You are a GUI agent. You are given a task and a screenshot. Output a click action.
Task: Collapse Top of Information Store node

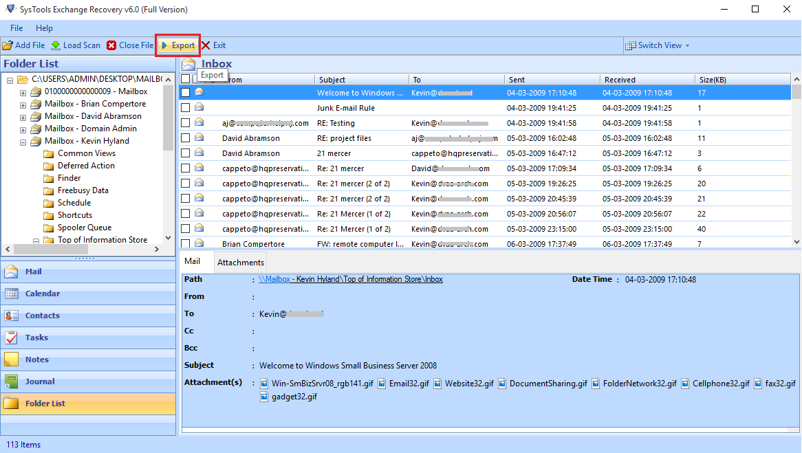pos(36,241)
